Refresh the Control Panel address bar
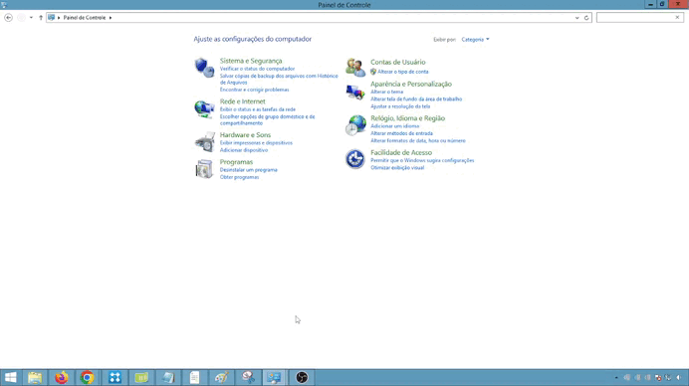689x386 pixels. (586, 18)
